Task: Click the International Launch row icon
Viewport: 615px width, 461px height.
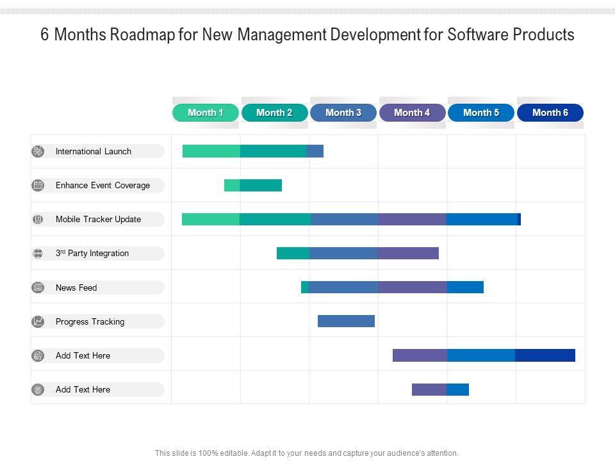Action: click(38, 152)
